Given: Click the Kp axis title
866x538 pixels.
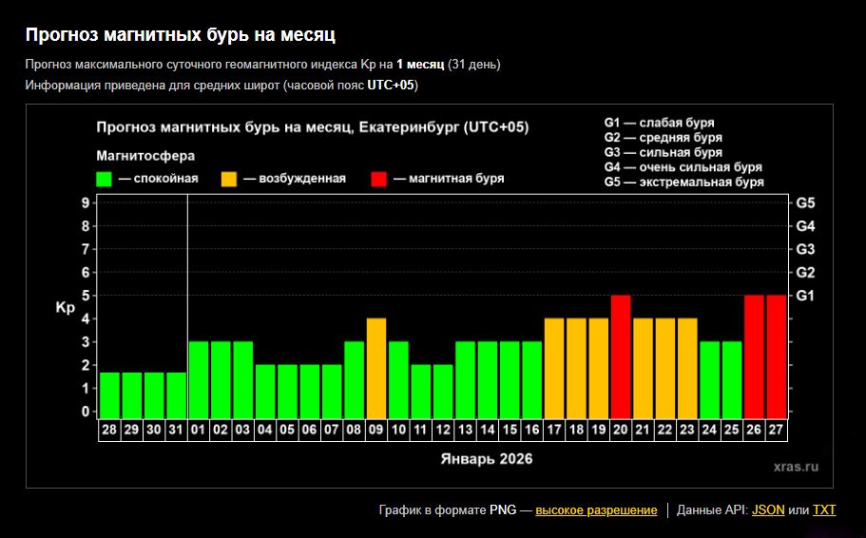Looking at the screenshot, I should point(65,308).
